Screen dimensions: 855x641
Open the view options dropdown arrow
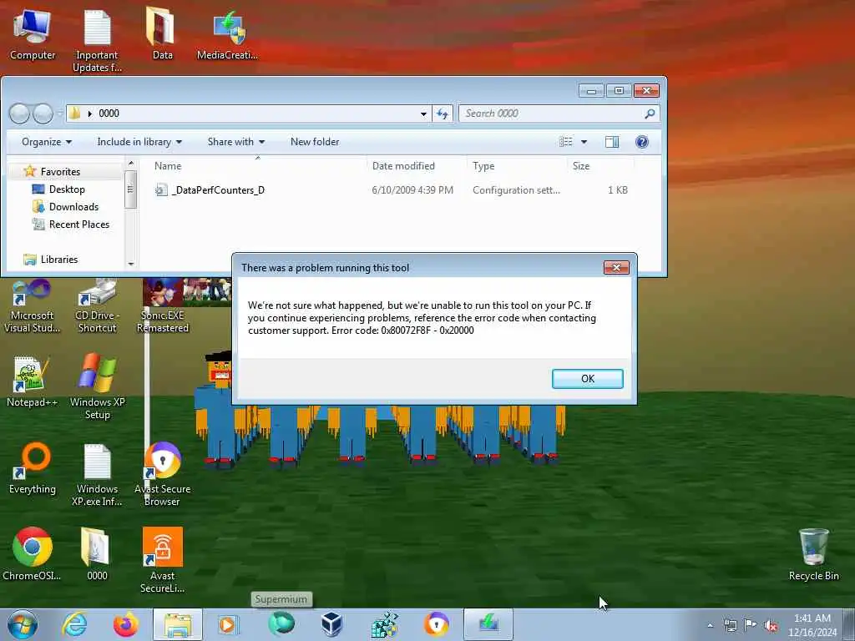(584, 142)
